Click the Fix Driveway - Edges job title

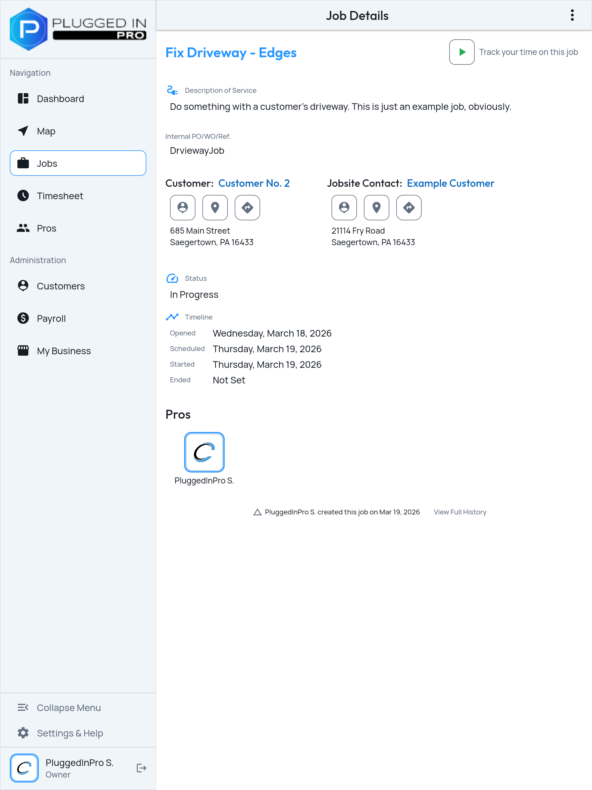(231, 53)
